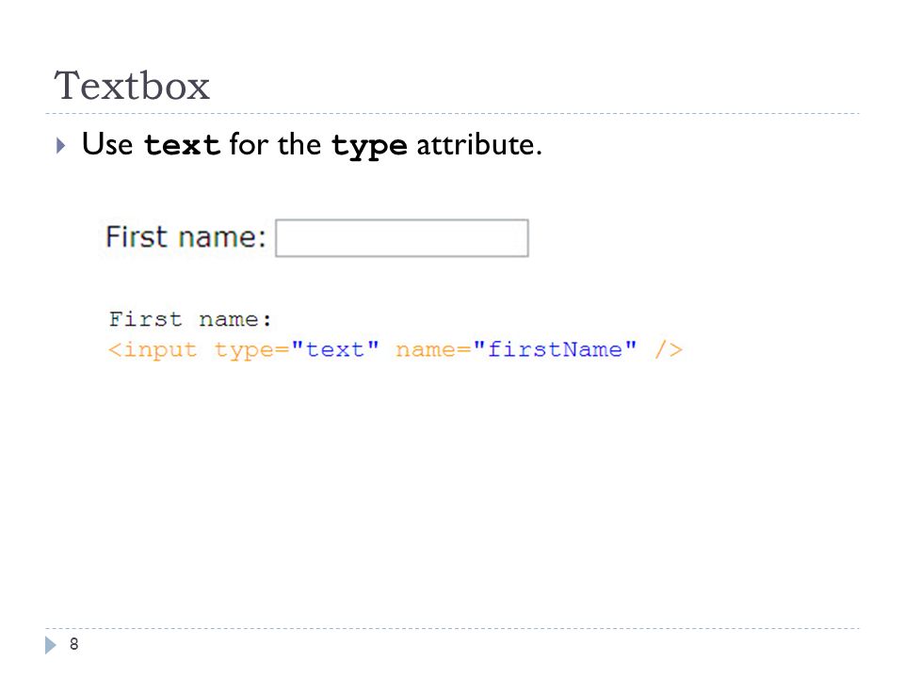Click the dashed footer divider line
This screenshot has height=678, width=904.
click(452, 628)
